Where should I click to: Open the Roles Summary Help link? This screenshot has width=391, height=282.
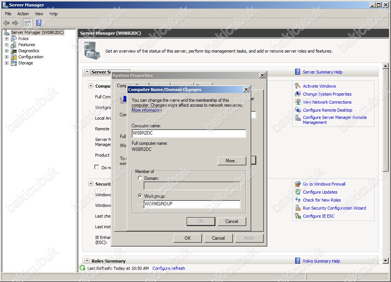coord(321,261)
